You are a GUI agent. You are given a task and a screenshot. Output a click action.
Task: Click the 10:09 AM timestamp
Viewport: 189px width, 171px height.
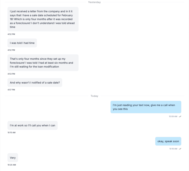pos(173,116)
